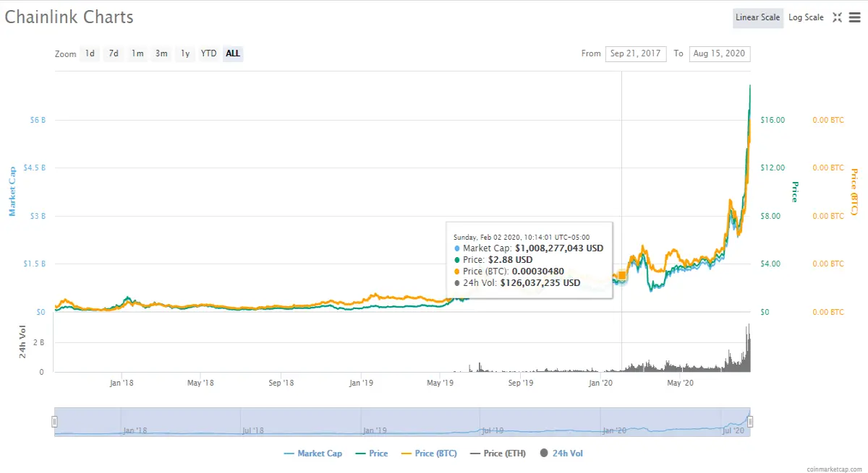Viewport: 868px width, 473px height.
Task: Edit the From date field
Action: click(x=636, y=53)
